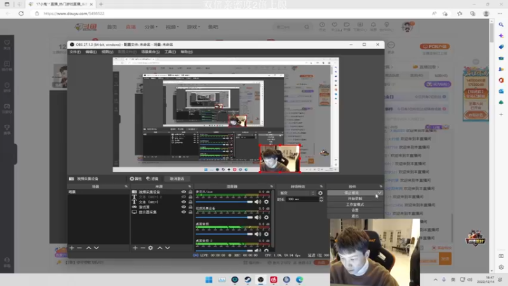Expand Douyu 游戏 dropdown
The width and height of the screenshot is (508, 286).
(193, 27)
